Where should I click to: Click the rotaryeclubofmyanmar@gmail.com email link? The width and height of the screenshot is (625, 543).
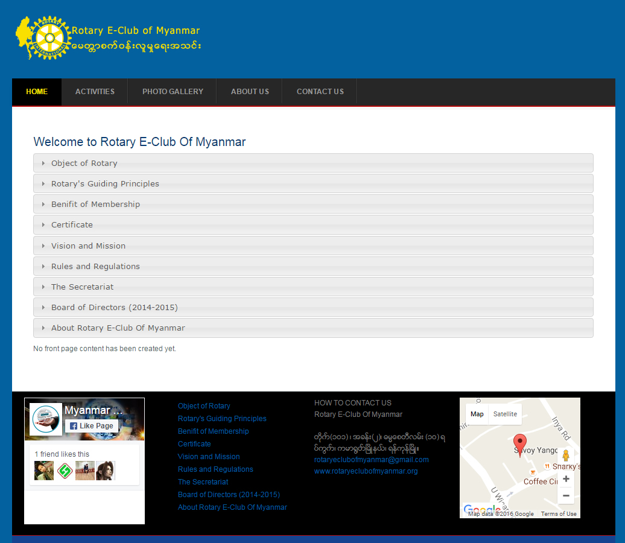click(x=371, y=460)
